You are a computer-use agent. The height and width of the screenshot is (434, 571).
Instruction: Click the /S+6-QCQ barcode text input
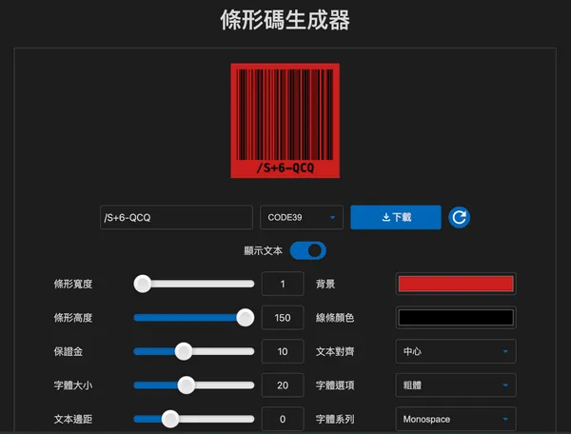pos(176,217)
